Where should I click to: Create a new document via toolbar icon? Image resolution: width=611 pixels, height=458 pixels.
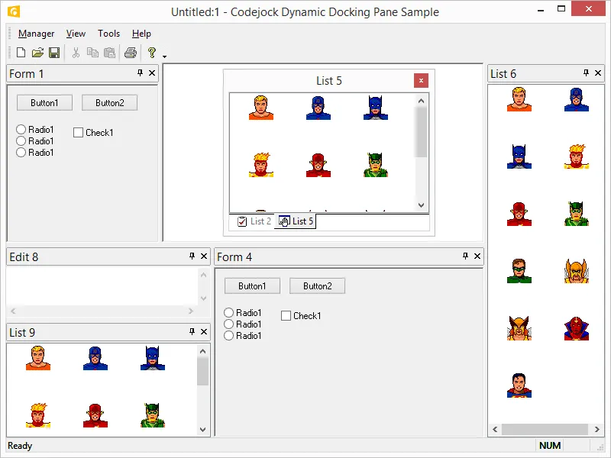(20, 52)
